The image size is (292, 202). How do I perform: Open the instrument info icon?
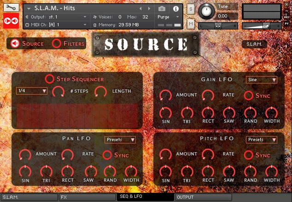pos(176,9)
